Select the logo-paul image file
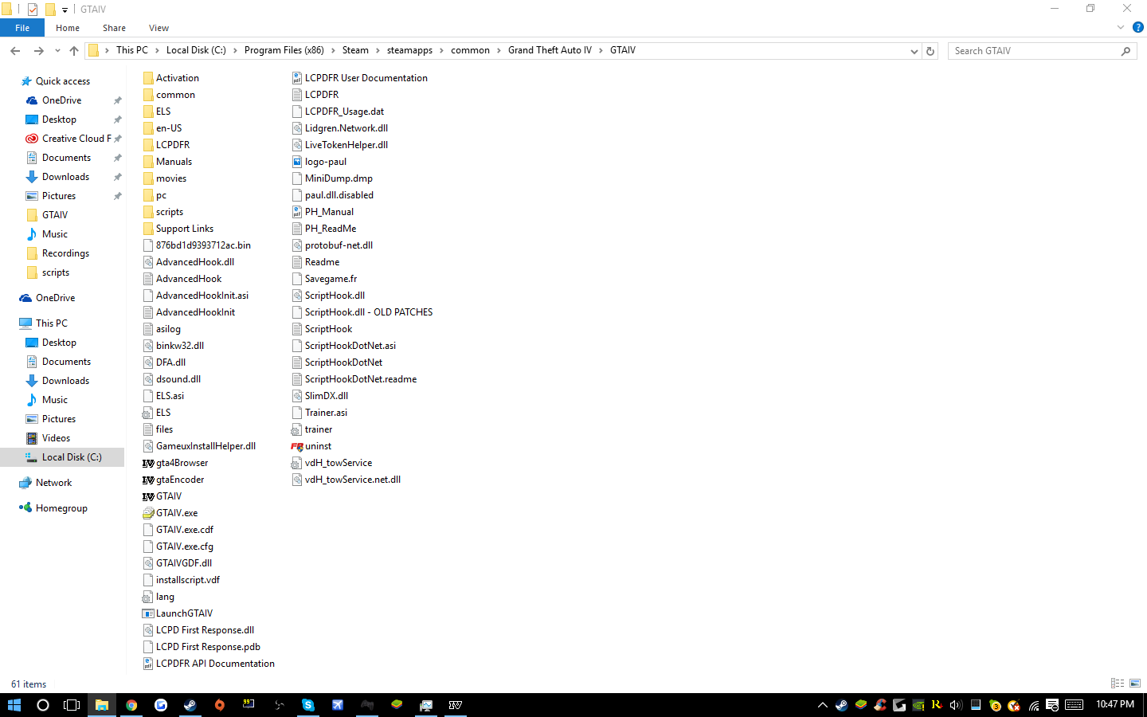Screen dimensions: 1147x717 click(319, 162)
